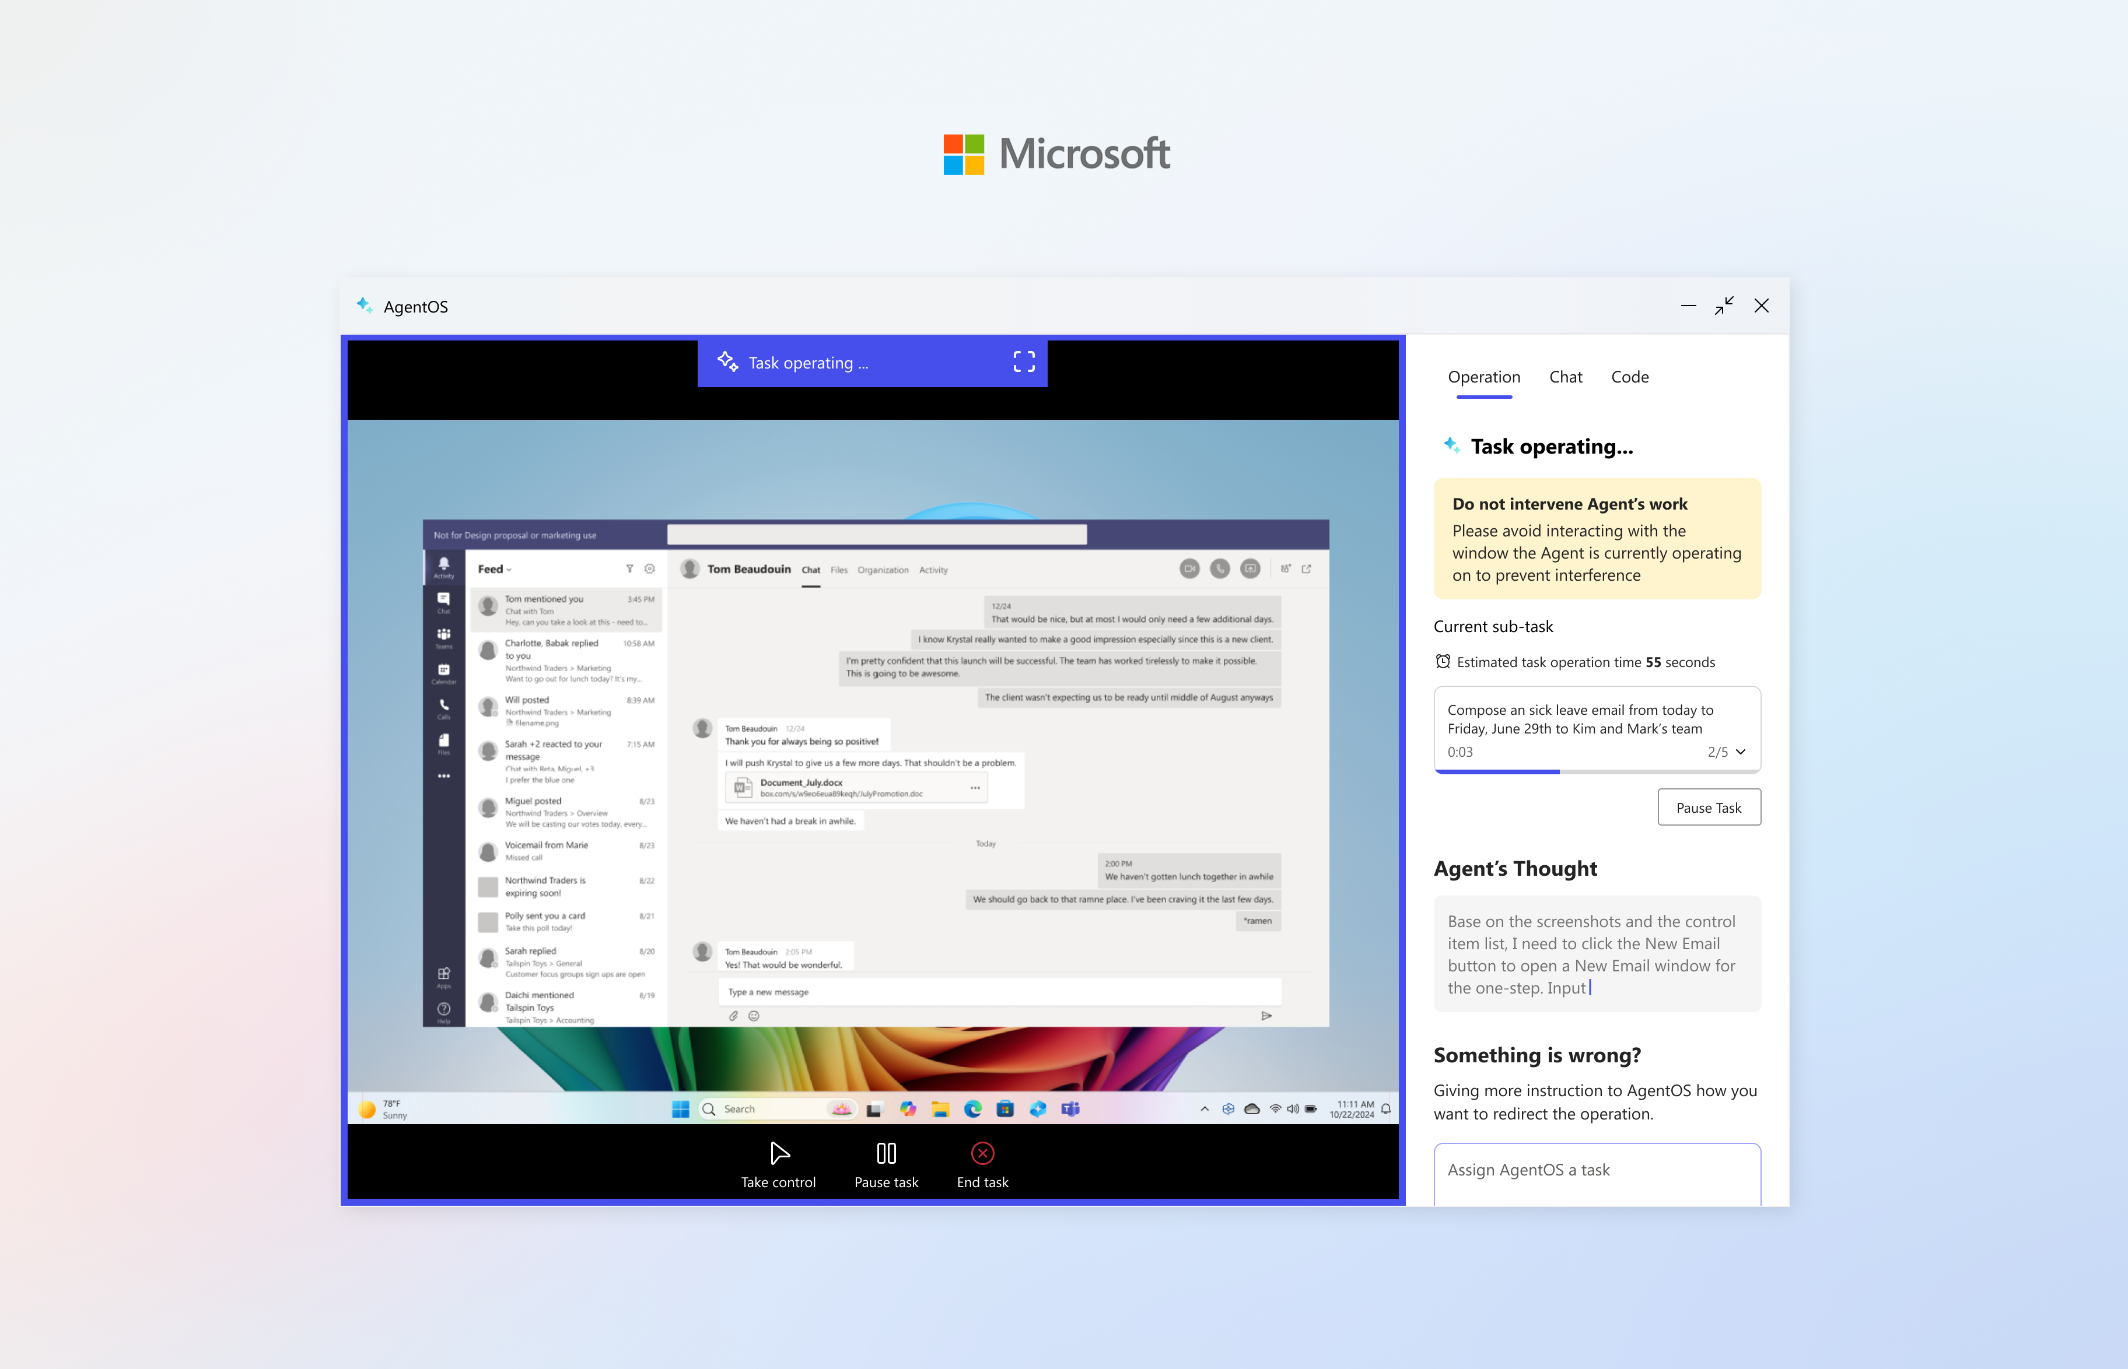The width and height of the screenshot is (2128, 1369).
Task: Open Activity in the Teams sidebar
Action: coord(444,567)
